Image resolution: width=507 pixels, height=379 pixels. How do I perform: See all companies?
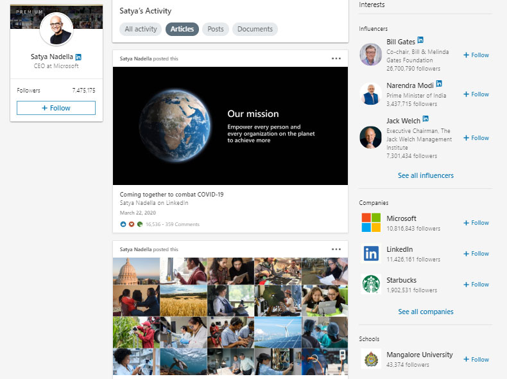pyautogui.click(x=425, y=312)
